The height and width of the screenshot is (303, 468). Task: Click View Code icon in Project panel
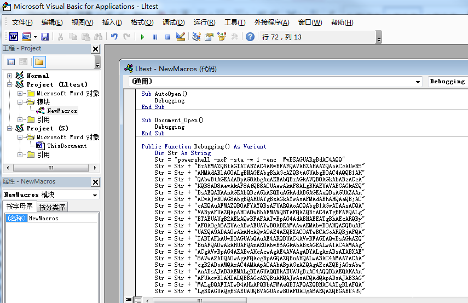(11, 62)
